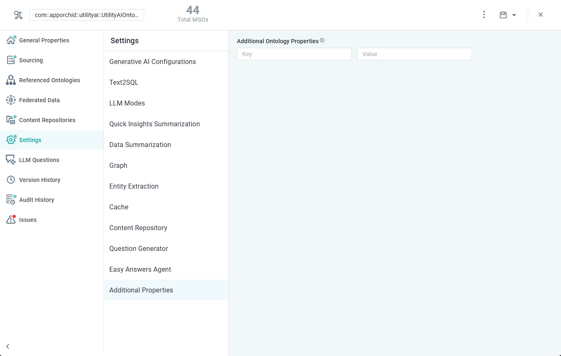This screenshot has width=561, height=356.
Task: Click the Key input field
Action: pos(294,54)
